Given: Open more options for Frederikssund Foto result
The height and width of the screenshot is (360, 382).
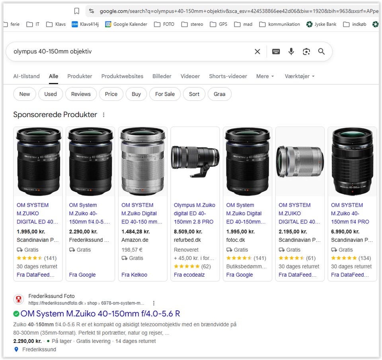Looking at the screenshot, I should click(154, 303).
